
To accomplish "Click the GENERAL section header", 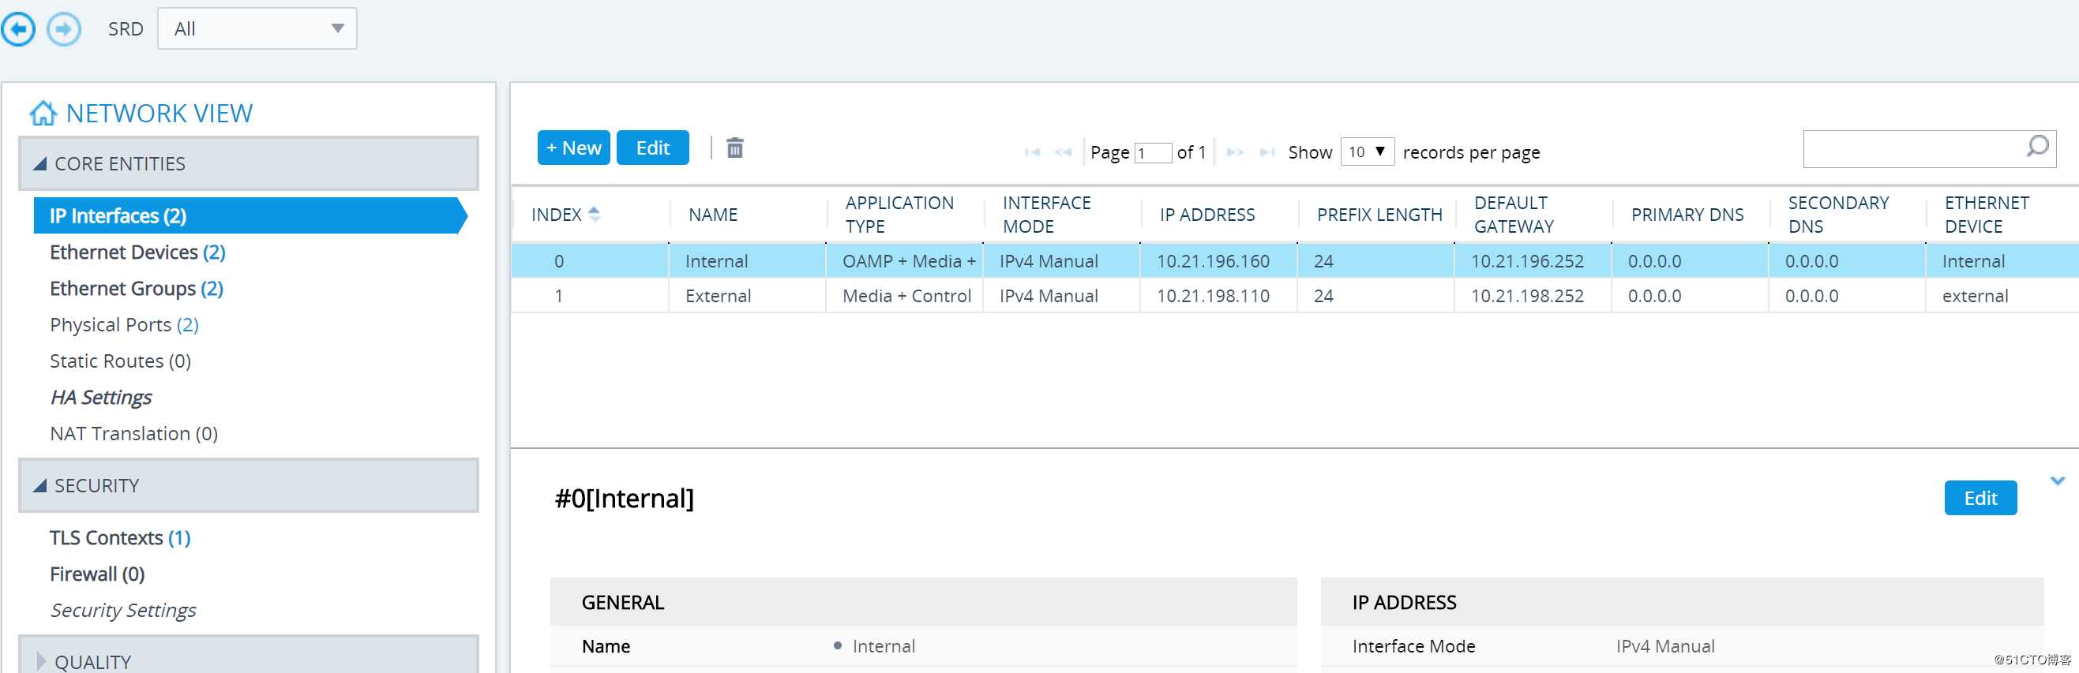I will coord(923,602).
